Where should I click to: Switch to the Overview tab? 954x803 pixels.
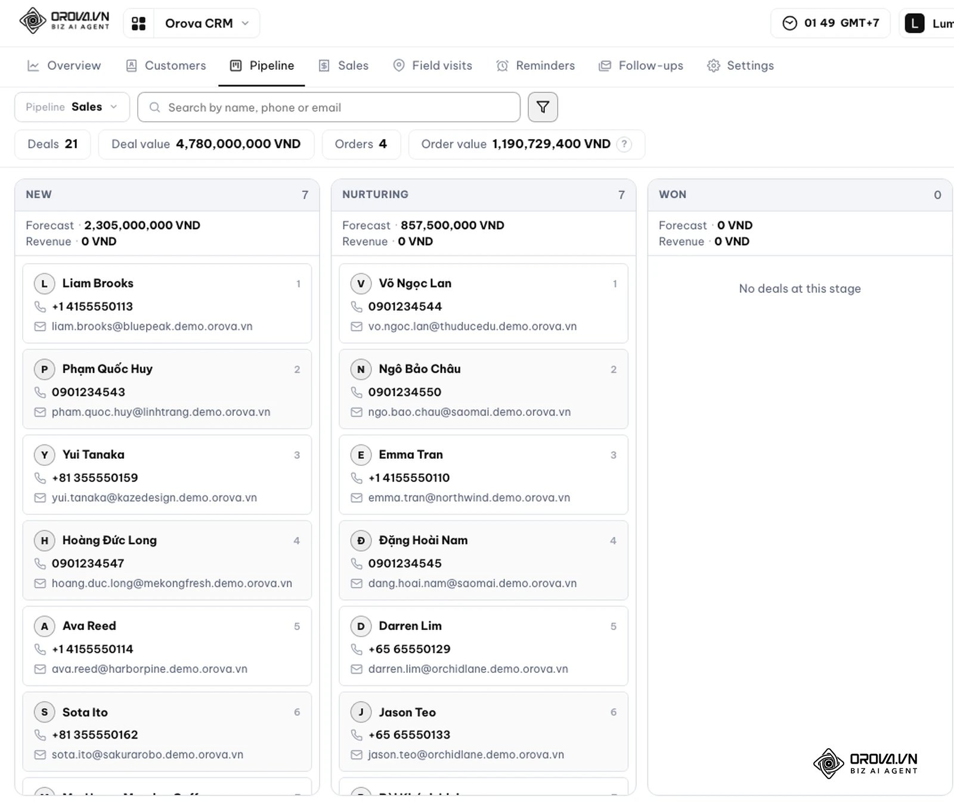[64, 66]
